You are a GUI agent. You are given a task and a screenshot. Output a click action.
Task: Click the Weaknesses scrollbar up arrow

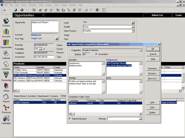click(140, 63)
